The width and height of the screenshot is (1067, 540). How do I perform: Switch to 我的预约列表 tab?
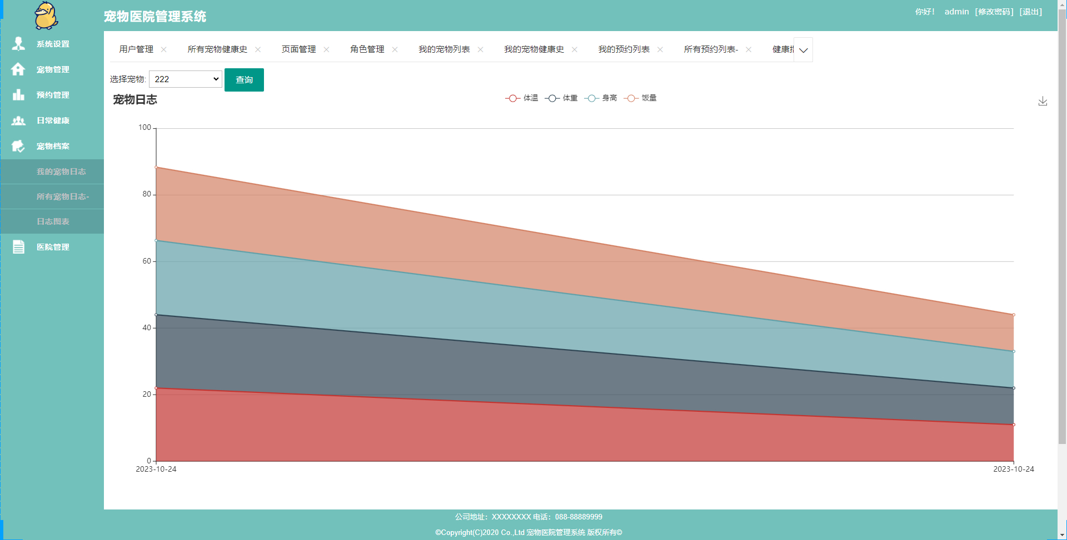(x=624, y=49)
